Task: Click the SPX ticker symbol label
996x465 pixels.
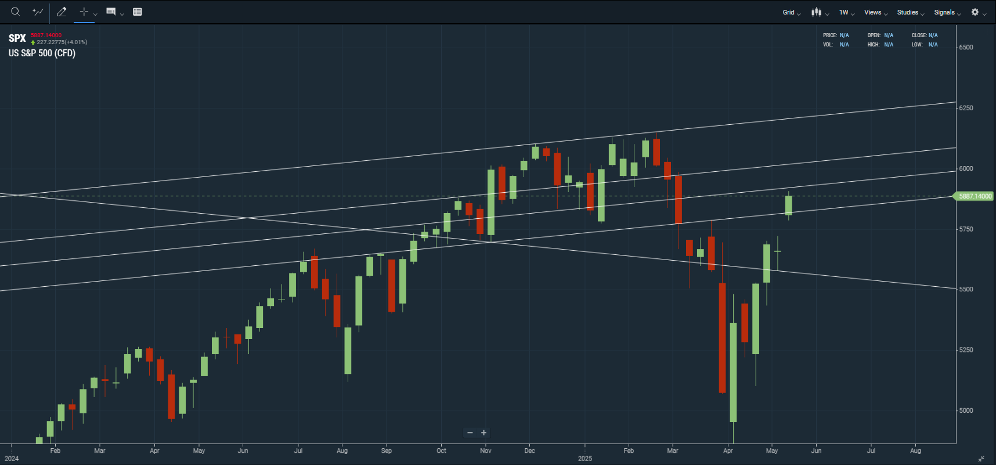Action: [x=17, y=38]
